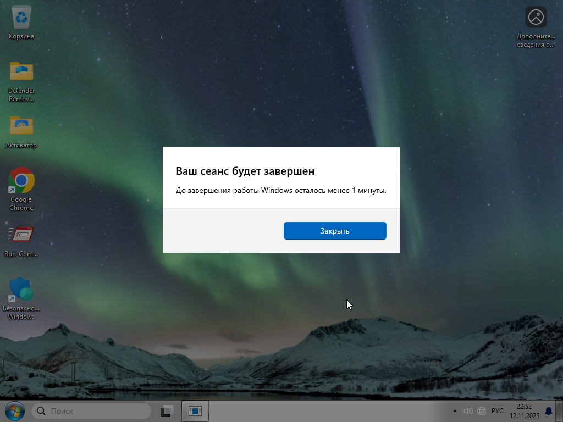
Task: Switch the РУС input language indicator
Action: (x=497, y=411)
